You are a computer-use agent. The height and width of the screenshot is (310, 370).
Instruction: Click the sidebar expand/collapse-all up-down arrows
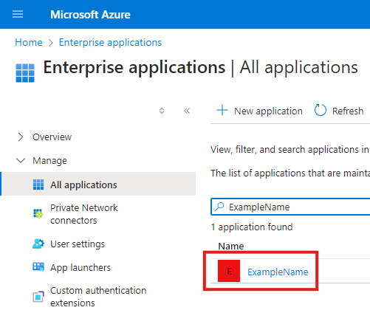(x=162, y=111)
